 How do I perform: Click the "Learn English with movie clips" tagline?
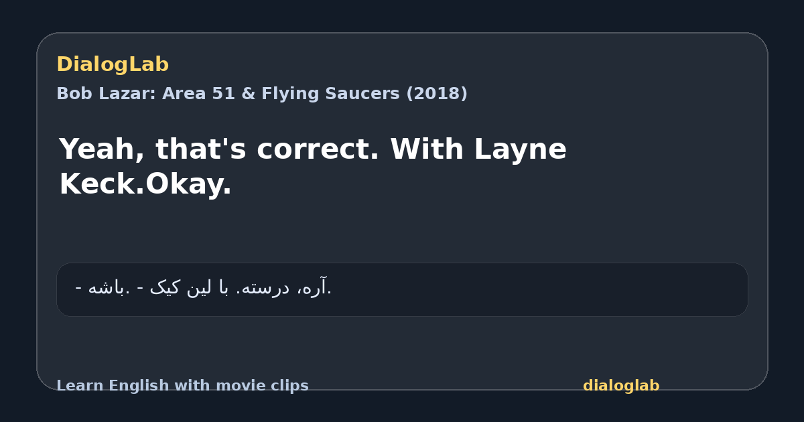(x=182, y=386)
